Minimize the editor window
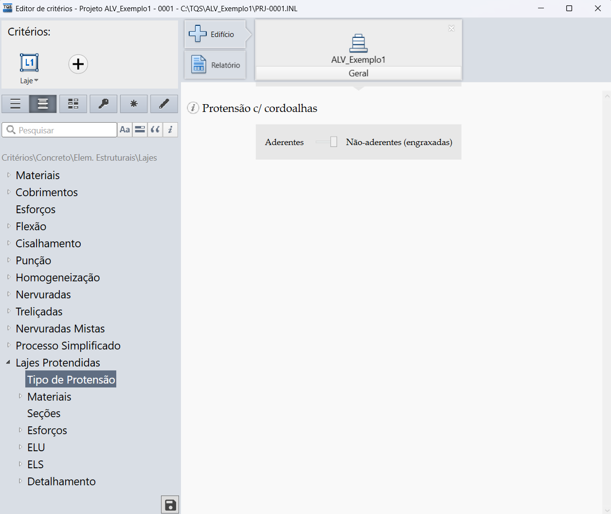 pos(541,8)
